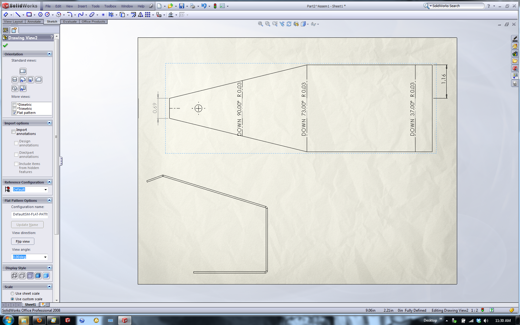This screenshot has height=325, width=520.
Task: Switch to the Evaluate tab
Action: (70, 22)
